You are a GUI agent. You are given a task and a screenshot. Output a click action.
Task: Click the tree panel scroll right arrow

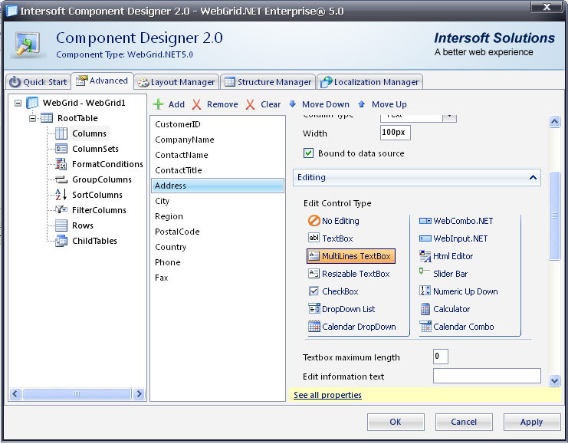139,393
